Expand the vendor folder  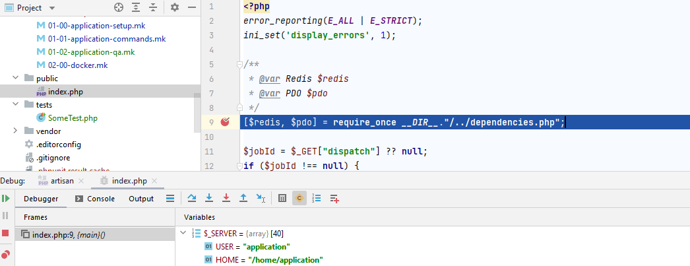(15, 131)
